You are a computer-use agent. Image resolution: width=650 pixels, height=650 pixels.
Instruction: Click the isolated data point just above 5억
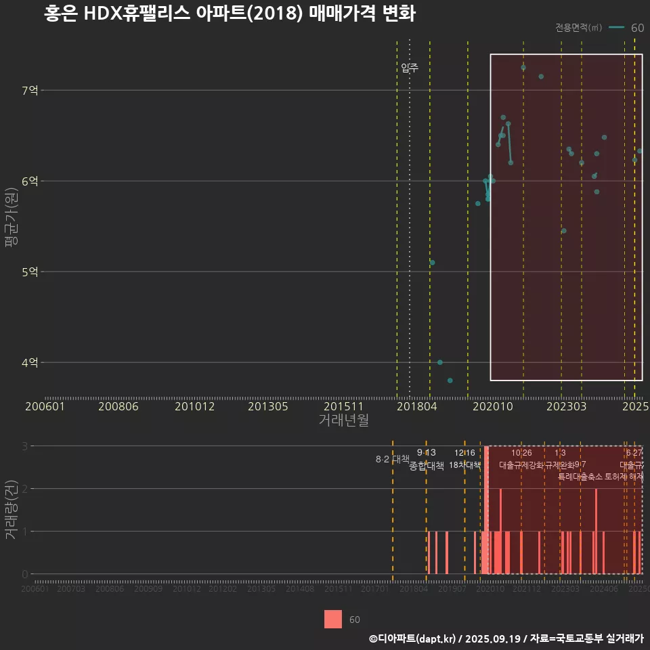(433, 263)
